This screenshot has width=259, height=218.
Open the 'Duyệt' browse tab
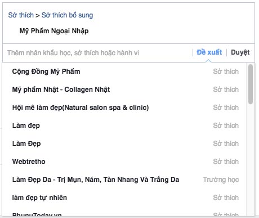[x=240, y=52]
